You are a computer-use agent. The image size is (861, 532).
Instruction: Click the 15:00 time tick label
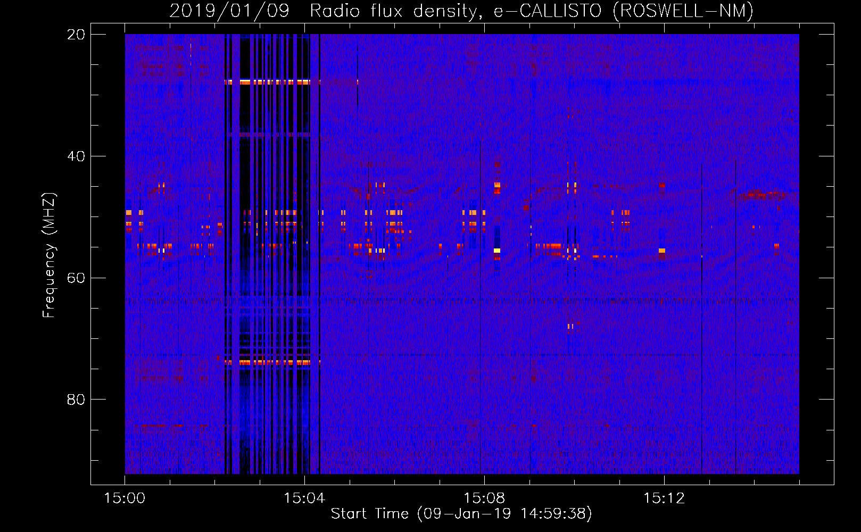pos(125,498)
